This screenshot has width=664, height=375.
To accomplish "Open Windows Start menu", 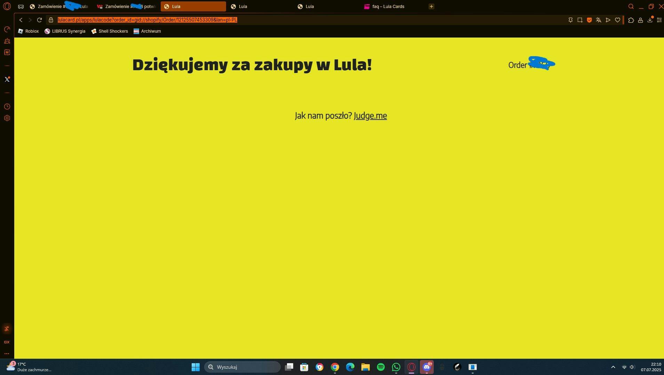I will 195,367.
